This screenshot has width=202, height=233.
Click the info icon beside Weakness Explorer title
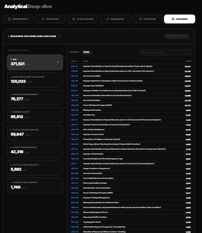tap(59, 36)
